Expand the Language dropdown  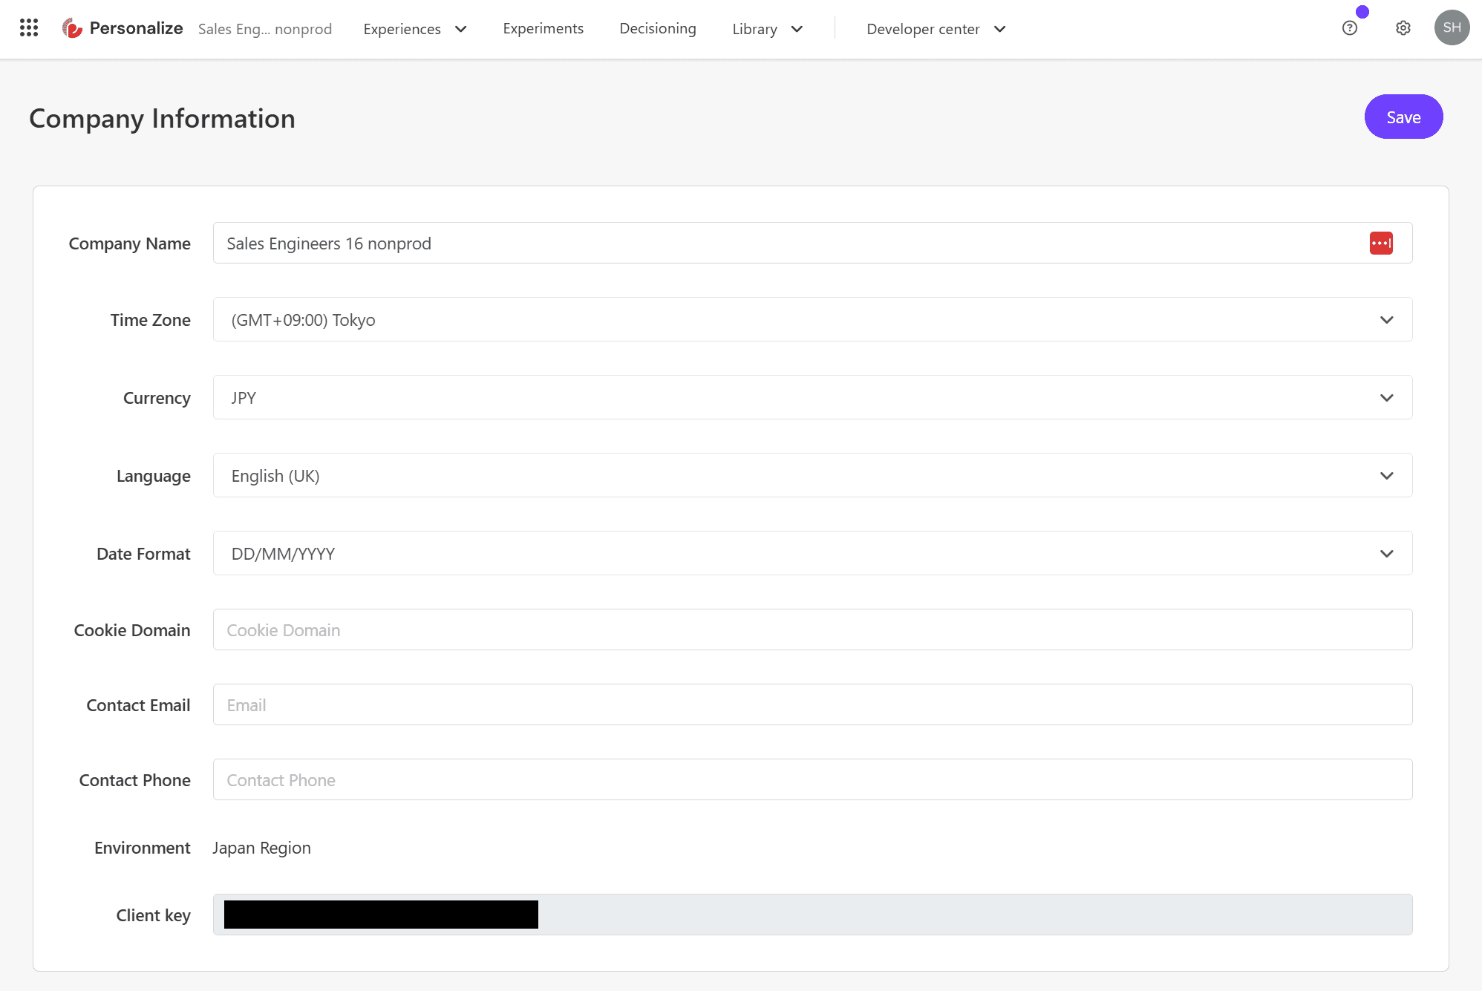812,476
